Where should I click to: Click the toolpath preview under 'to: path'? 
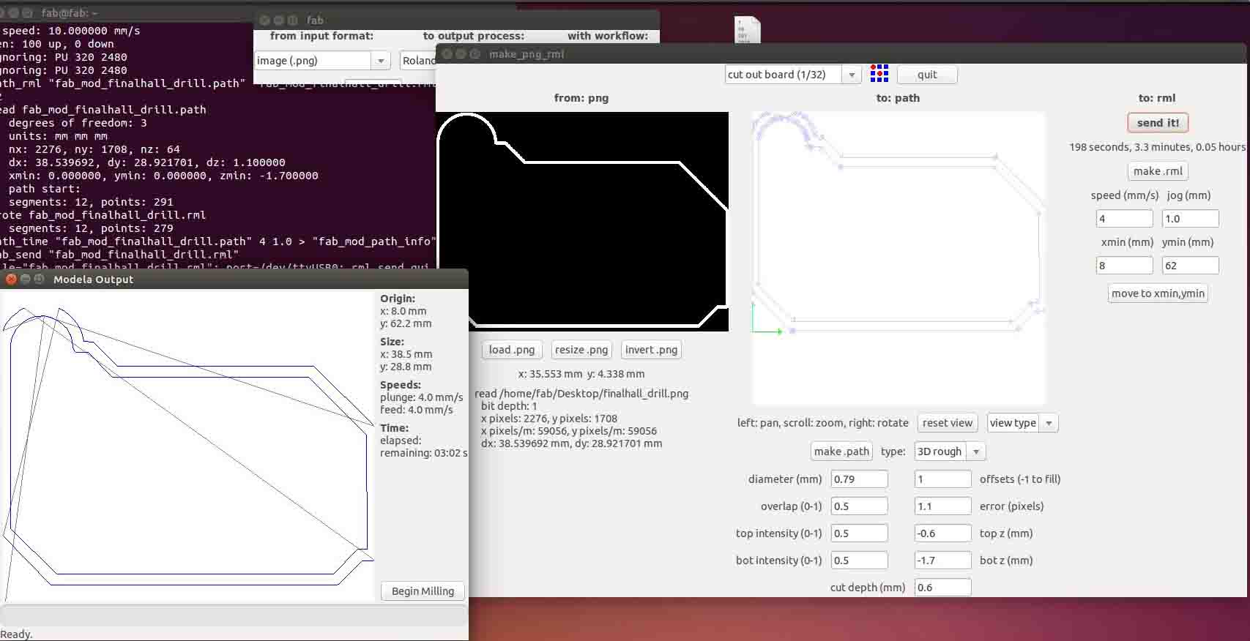(x=899, y=258)
